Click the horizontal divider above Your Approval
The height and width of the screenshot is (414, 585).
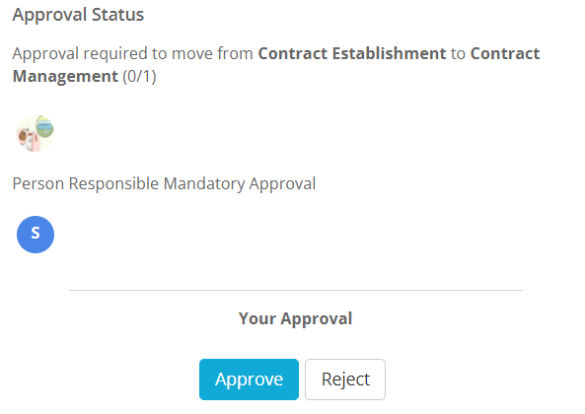296,290
